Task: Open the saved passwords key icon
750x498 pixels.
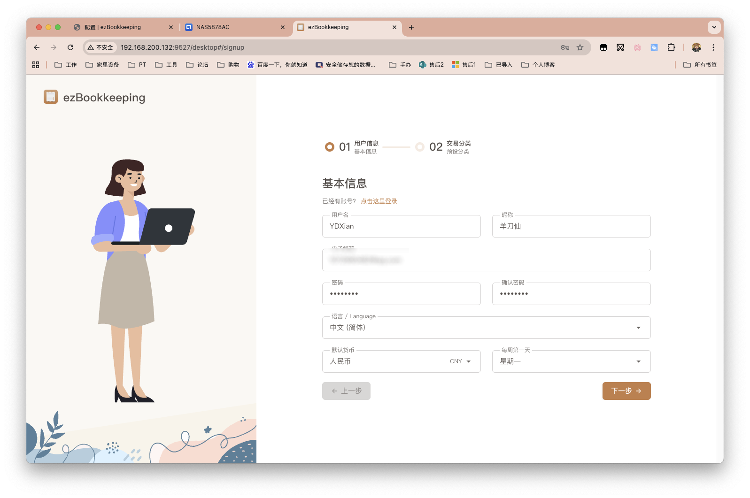Action: pos(565,47)
